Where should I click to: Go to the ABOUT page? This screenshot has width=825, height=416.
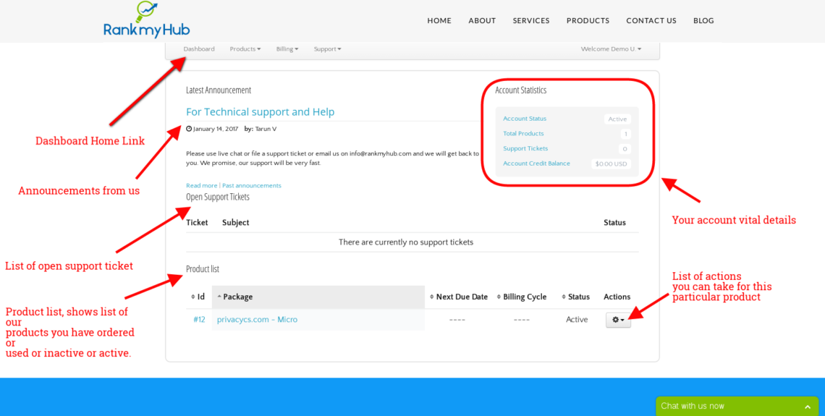point(482,20)
